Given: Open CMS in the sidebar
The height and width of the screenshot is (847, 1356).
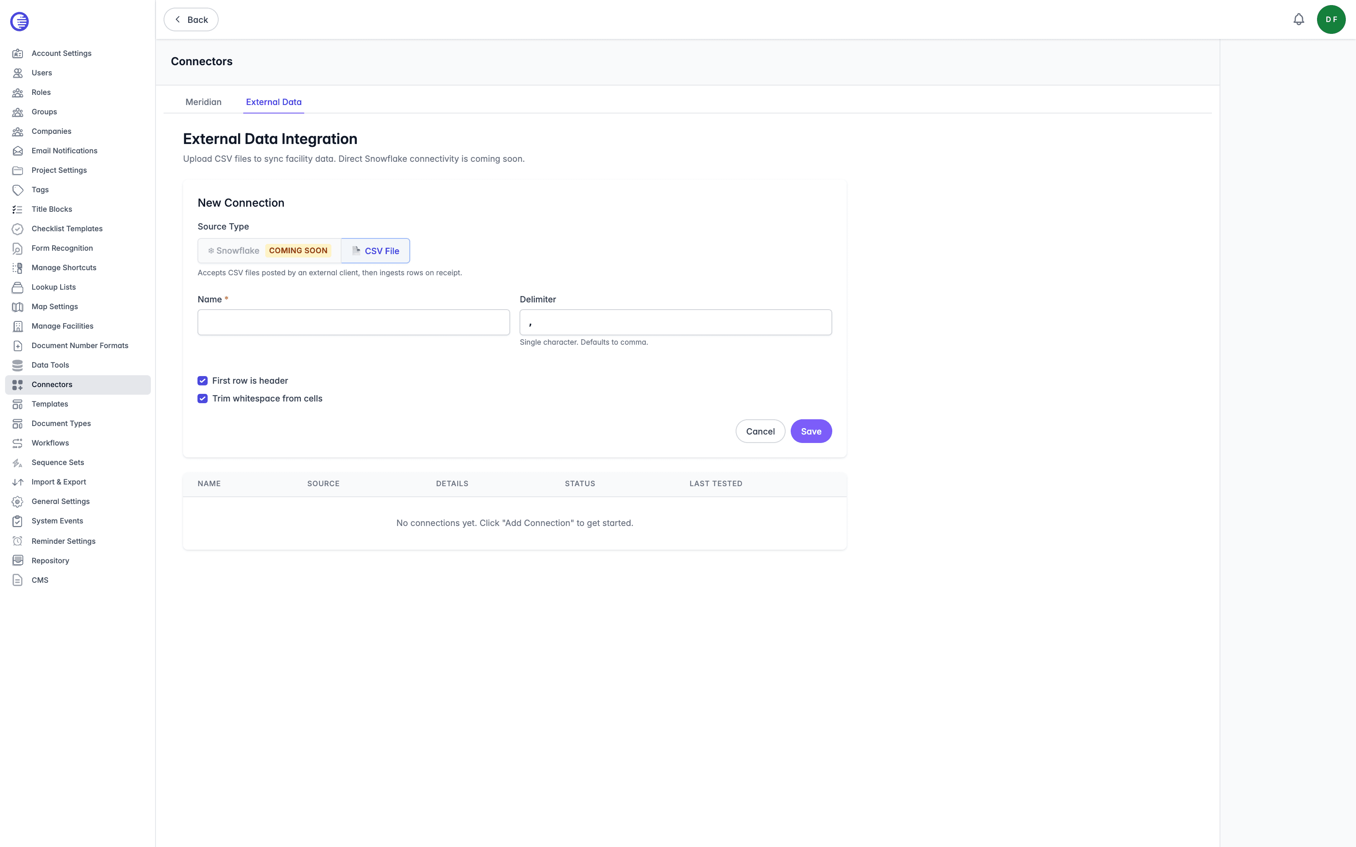Looking at the screenshot, I should pyautogui.click(x=78, y=580).
